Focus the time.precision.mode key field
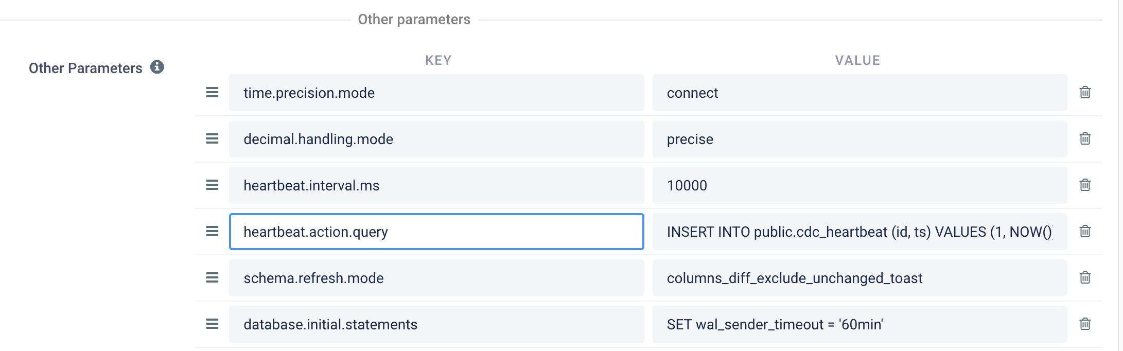The image size is (1123, 351). click(x=436, y=93)
